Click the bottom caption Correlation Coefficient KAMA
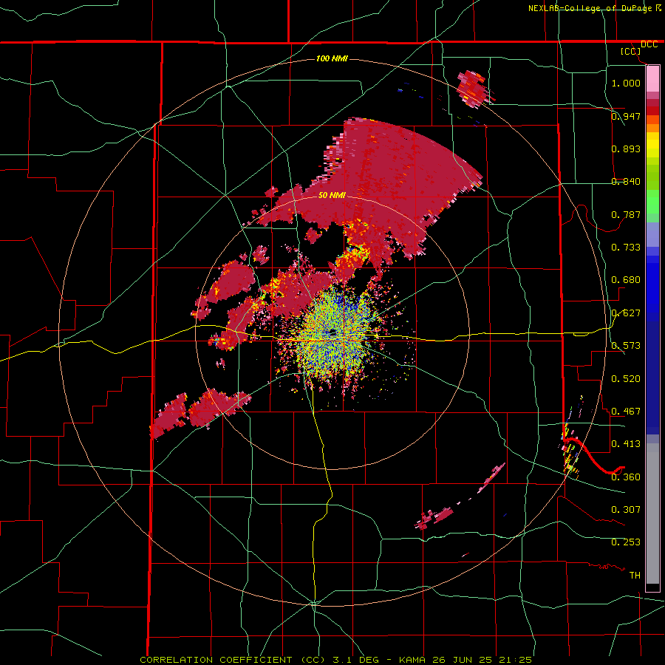 pyautogui.click(x=335, y=660)
